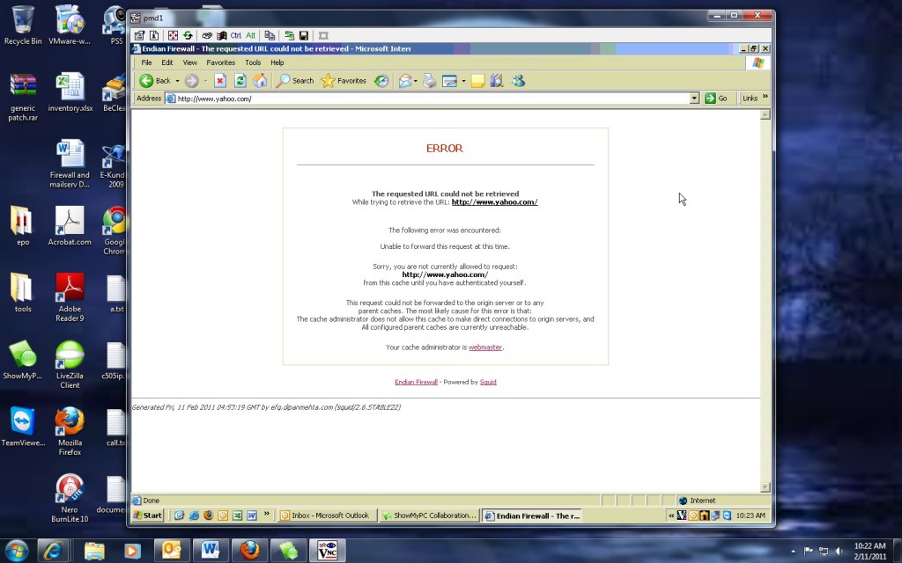The image size is (902, 563).
Task: Open the Favorites menu in menu bar
Action: 220,62
